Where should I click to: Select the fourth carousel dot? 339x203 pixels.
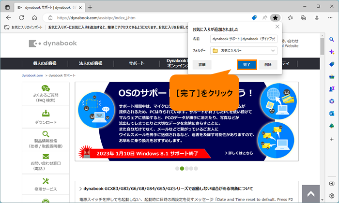191,169
